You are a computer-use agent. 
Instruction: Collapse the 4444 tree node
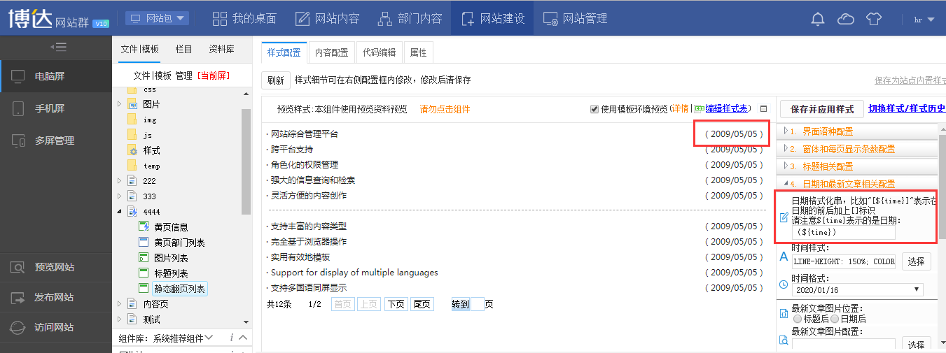(118, 212)
